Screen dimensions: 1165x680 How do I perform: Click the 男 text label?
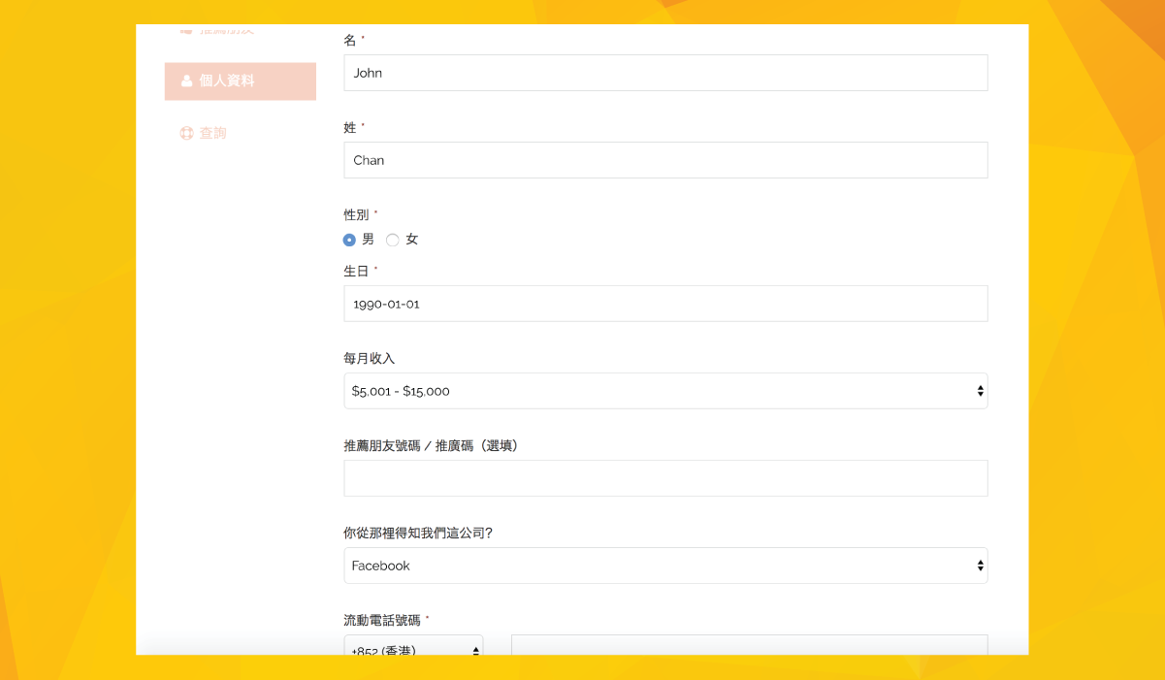click(368, 240)
